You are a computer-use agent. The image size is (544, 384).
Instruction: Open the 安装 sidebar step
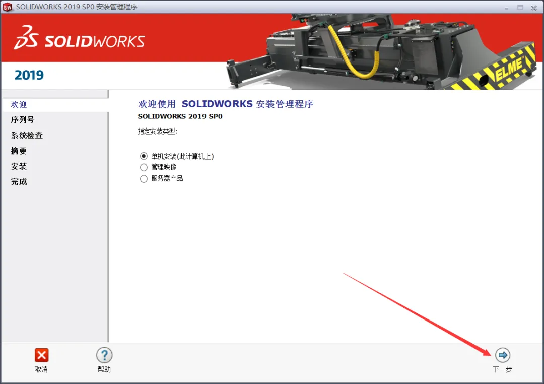[19, 166]
